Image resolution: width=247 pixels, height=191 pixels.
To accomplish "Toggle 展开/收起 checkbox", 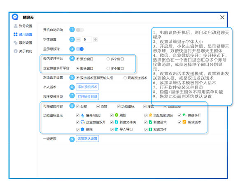I will tap(78, 115).
